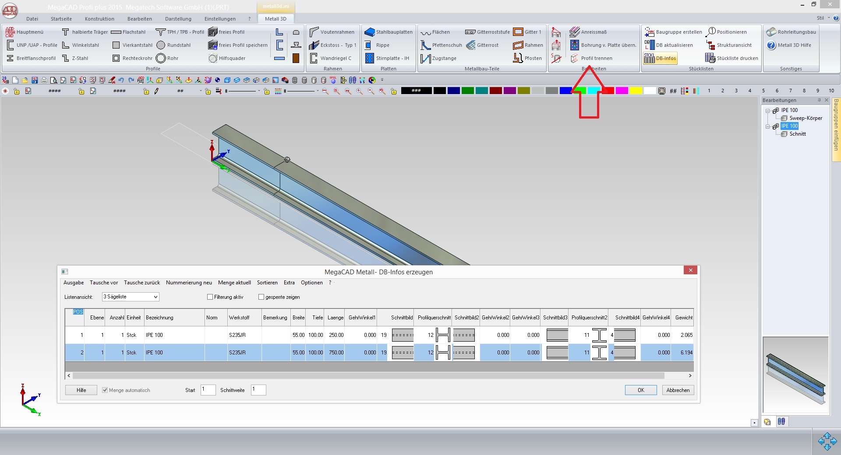Image resolution: width=841 pixels, height=455 pixels.
Task: Switch to the Darstellung tab
Action: point(178,19)
